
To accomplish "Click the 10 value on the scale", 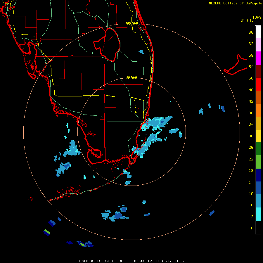I will 251,193.
